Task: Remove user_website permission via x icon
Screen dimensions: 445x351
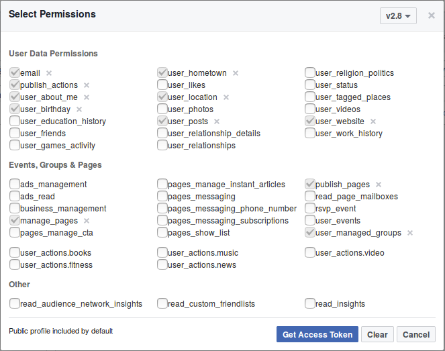Action: 373,121
